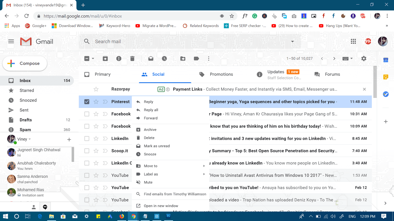Image resolution: width=394 pixels, height=221 pixels.
Task: Open the Google apps grid
Action: point(353,41)
